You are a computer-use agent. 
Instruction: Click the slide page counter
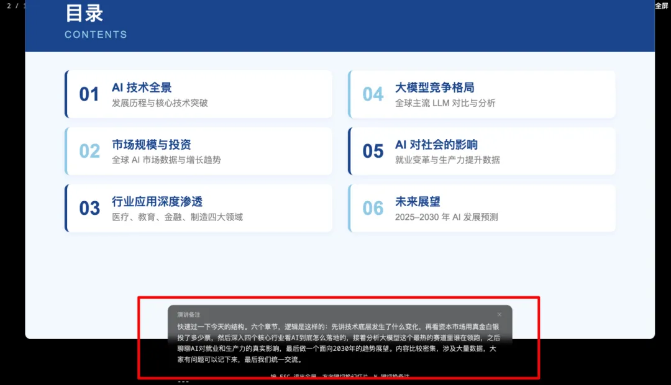pos(16,6)
